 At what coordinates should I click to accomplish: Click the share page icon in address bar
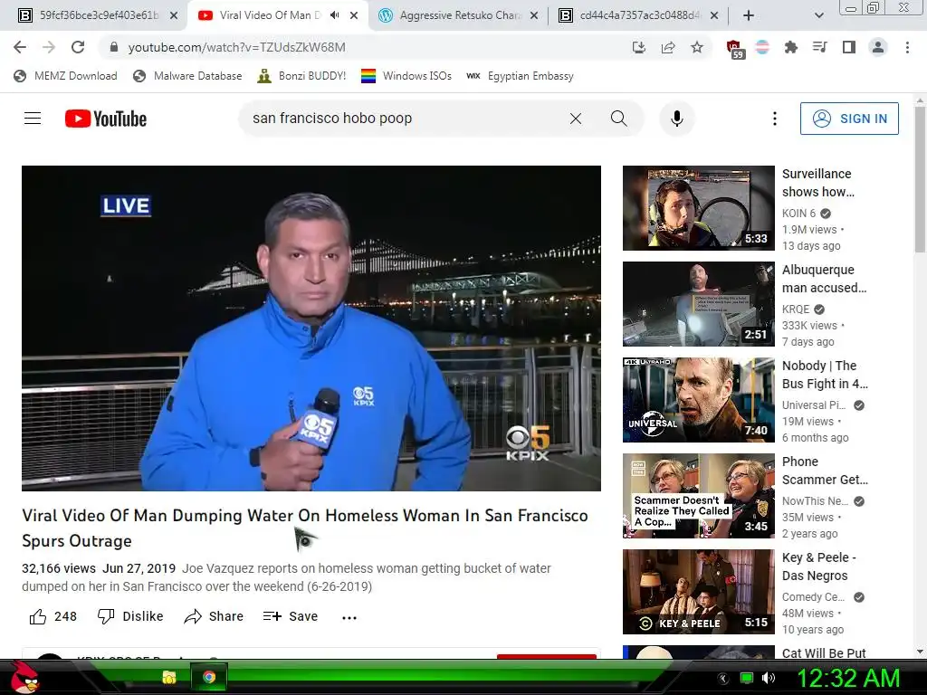(668, 47)
